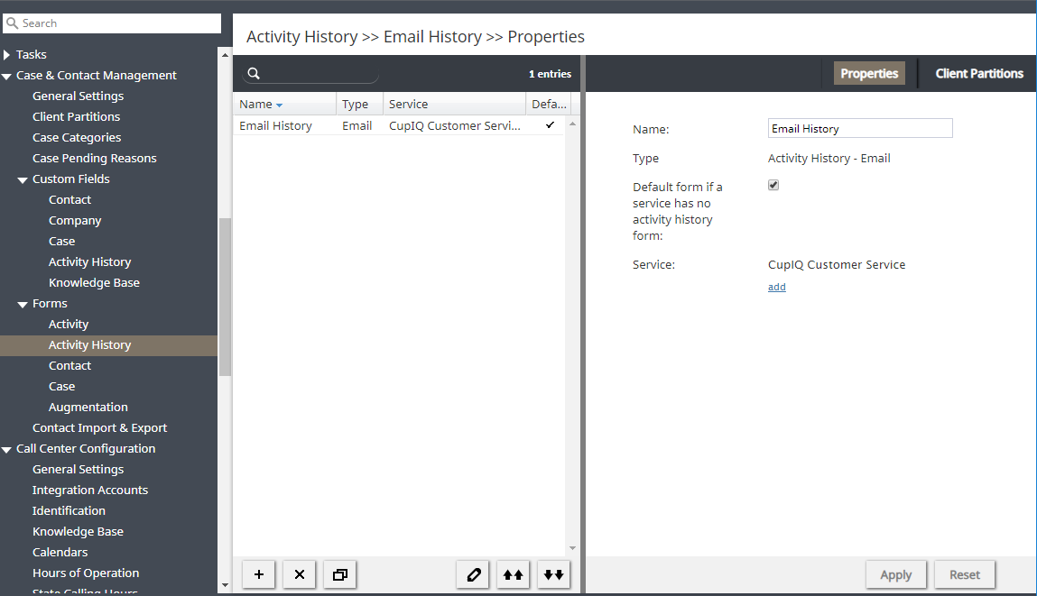Open Activity History under Custom Fields
The width and height of the screenshot is (1037, 596).
[x=89, y=261]
